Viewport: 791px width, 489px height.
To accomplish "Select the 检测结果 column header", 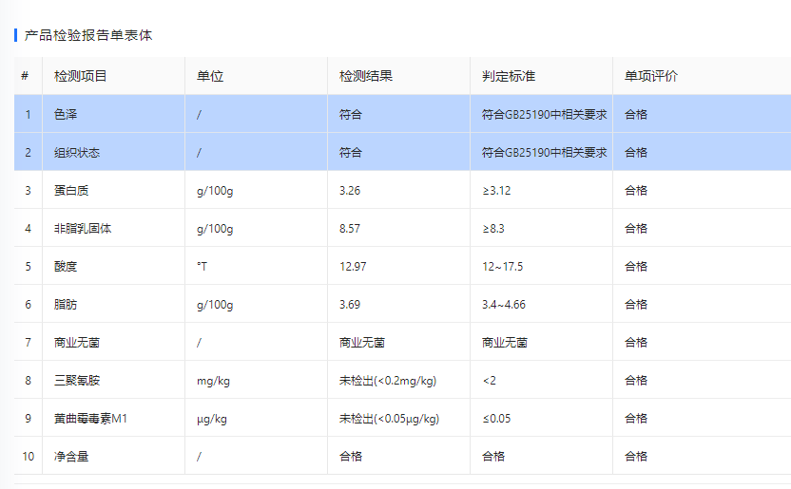I will [366, 76].
